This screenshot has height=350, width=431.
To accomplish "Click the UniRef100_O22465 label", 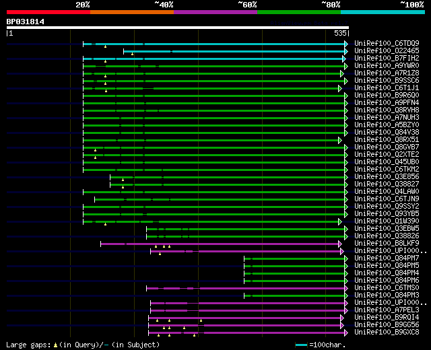I will 387,51.
